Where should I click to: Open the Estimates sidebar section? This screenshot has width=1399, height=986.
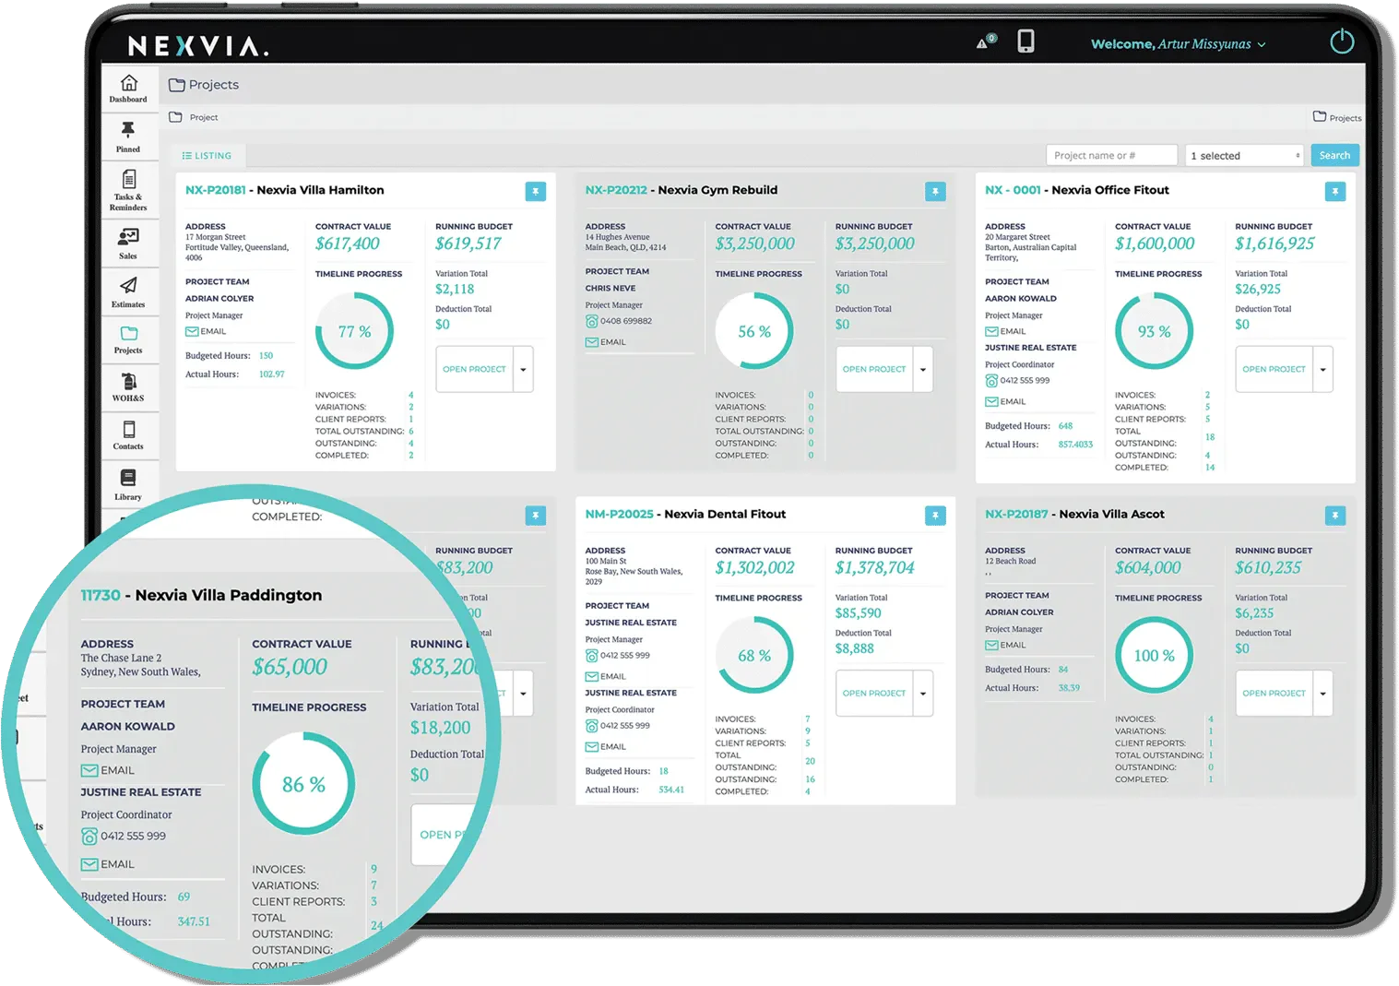128,291
